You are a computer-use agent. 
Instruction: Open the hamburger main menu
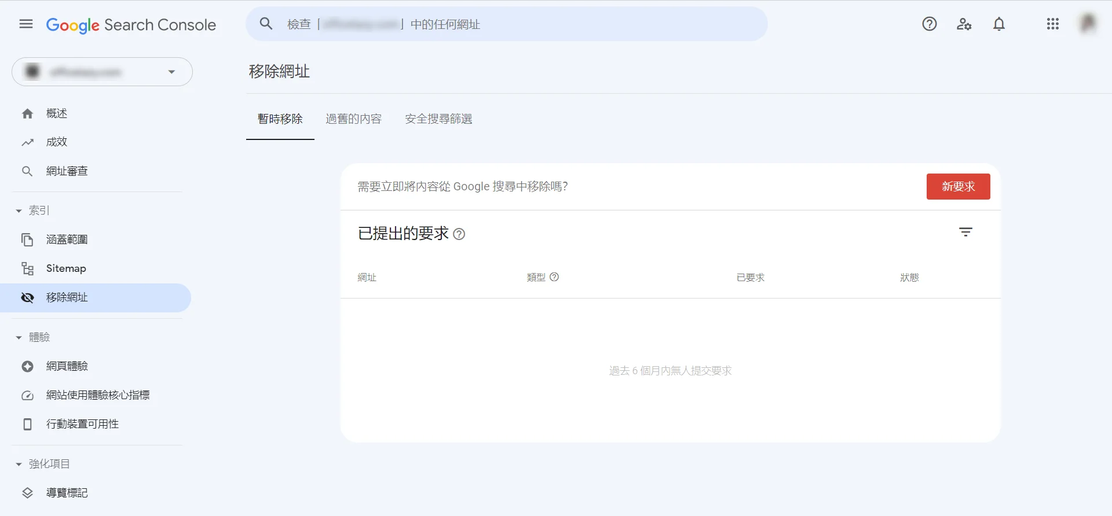point(26,24)
